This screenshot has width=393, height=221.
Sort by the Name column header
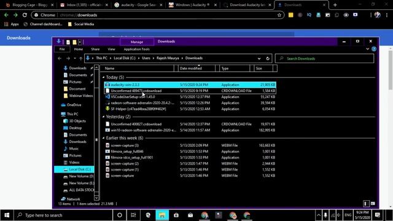pos(138,68)
